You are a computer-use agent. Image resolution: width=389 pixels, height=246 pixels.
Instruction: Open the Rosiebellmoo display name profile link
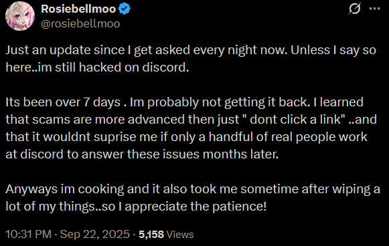pyautogui.click(x=78, y=9)
